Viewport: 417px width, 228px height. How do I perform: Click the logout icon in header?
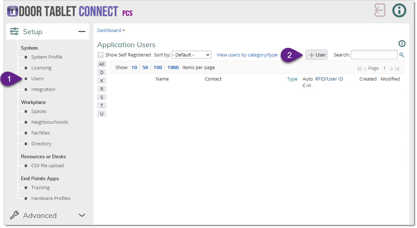tap(380, 10)
